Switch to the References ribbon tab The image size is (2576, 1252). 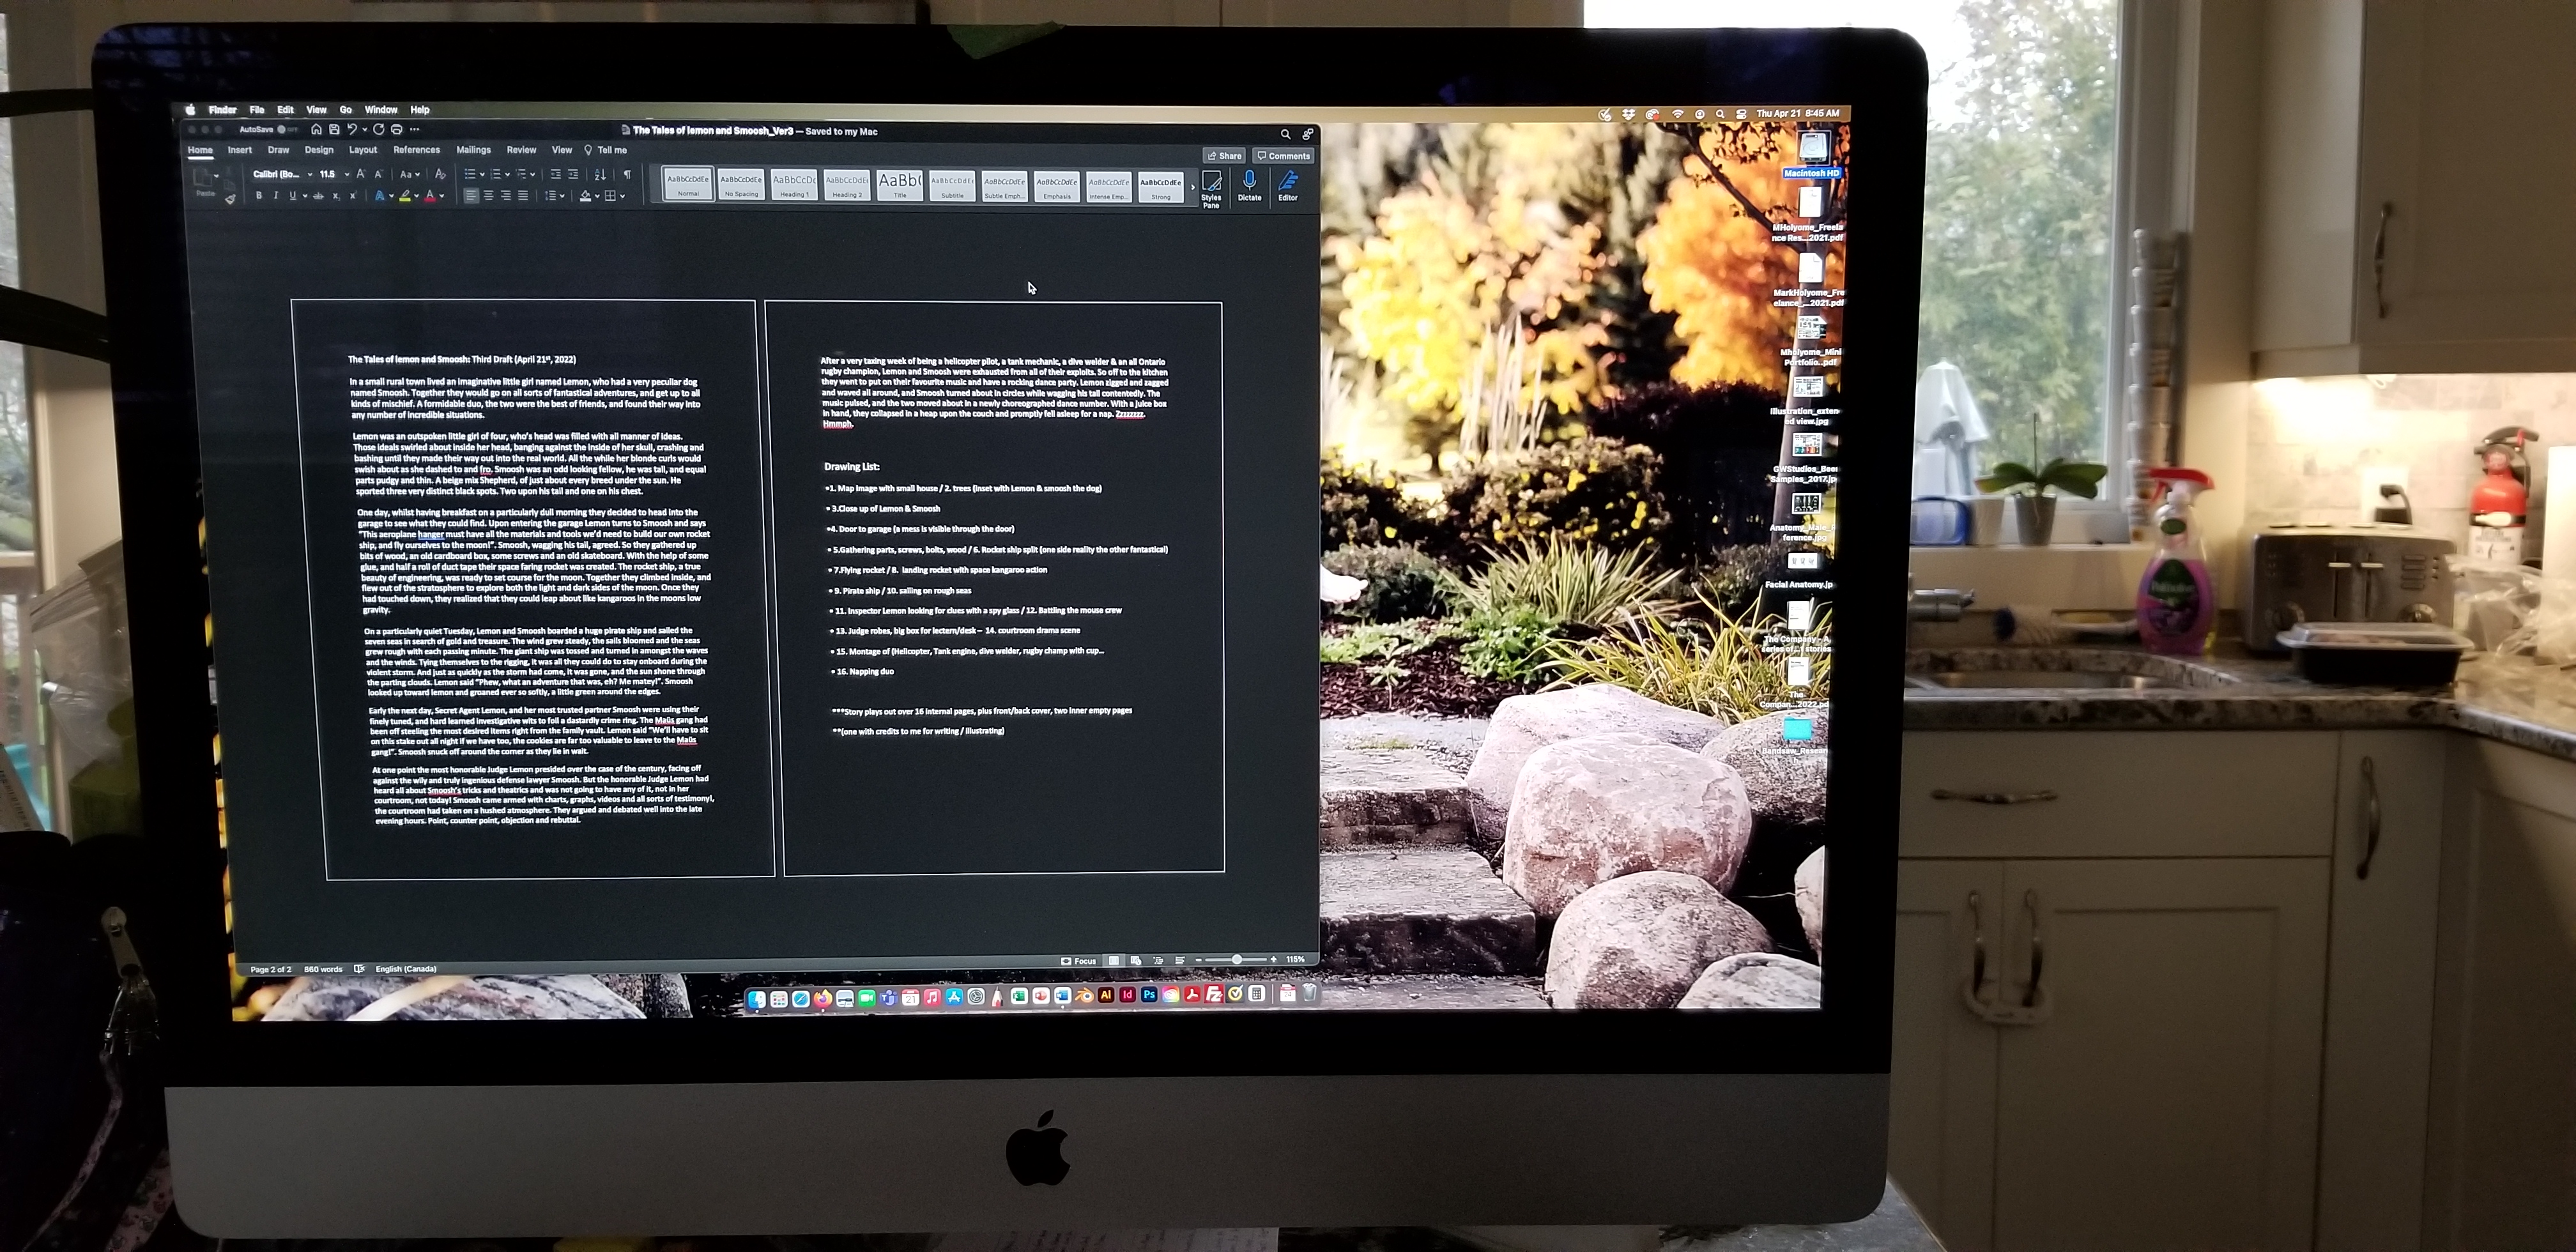[x=416, y=150]
